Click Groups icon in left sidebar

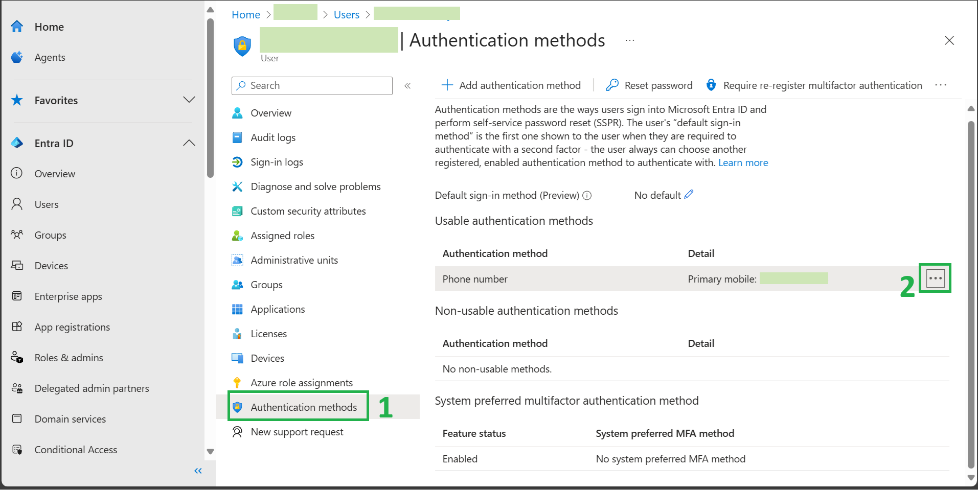click(17, 235)
